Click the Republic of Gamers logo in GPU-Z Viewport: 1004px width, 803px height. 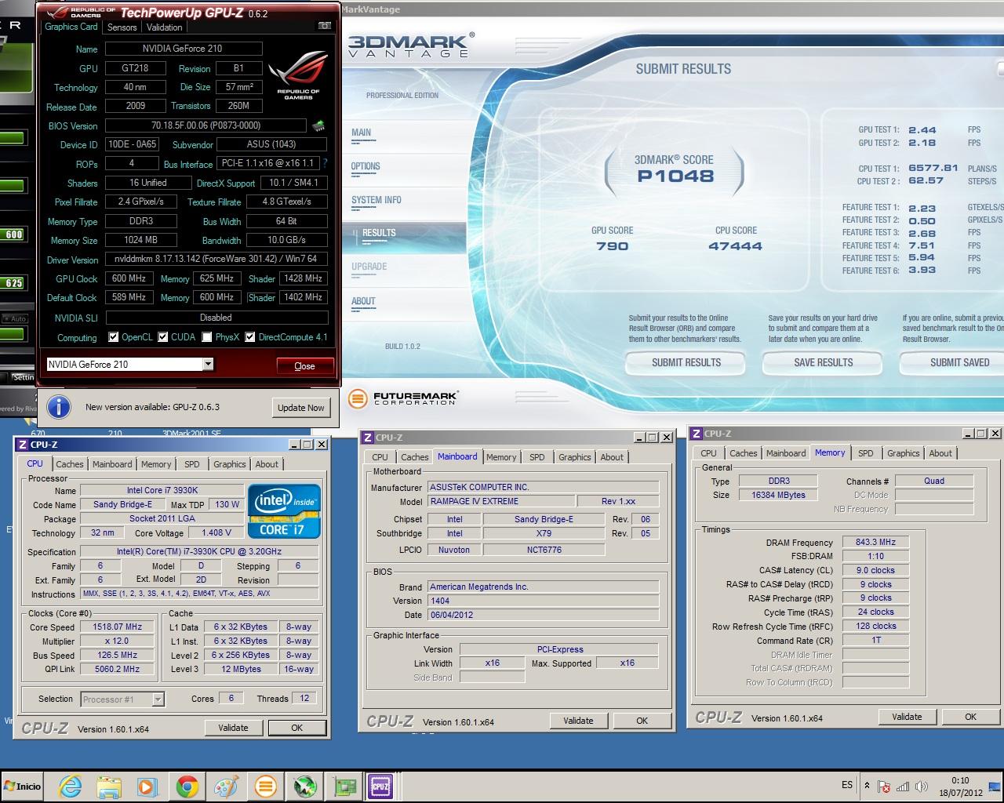[298, 75]
